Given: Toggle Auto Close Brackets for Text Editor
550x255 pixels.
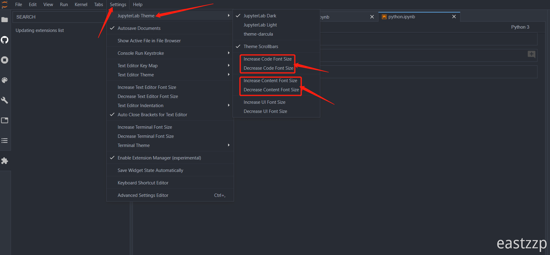Looking at the screenshot, I should [x=170, y=115].
